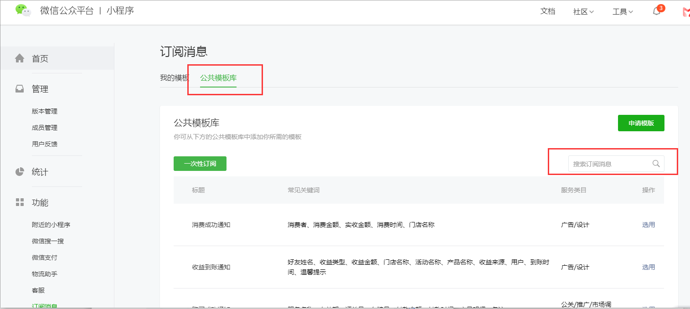Expand the 工具 dropdown menu
690x309 pixels.
point(623,12)
